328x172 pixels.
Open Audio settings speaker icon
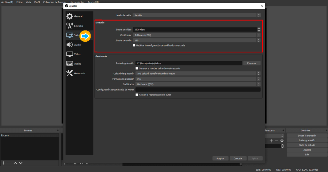[70, 45]
